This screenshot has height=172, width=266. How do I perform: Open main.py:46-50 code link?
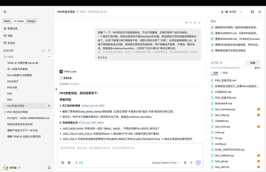click(93, 106)
